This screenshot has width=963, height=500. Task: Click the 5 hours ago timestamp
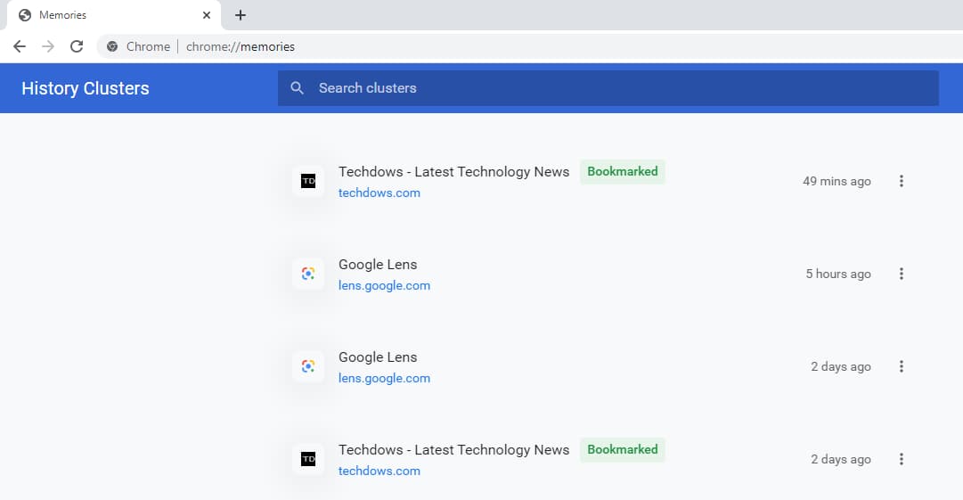[838, 274]
